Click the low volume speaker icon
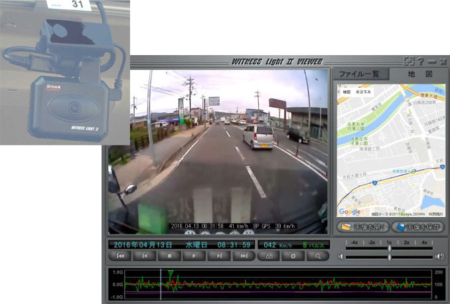The height and width of the screenshot is (304, 450). tap(340, 256)
